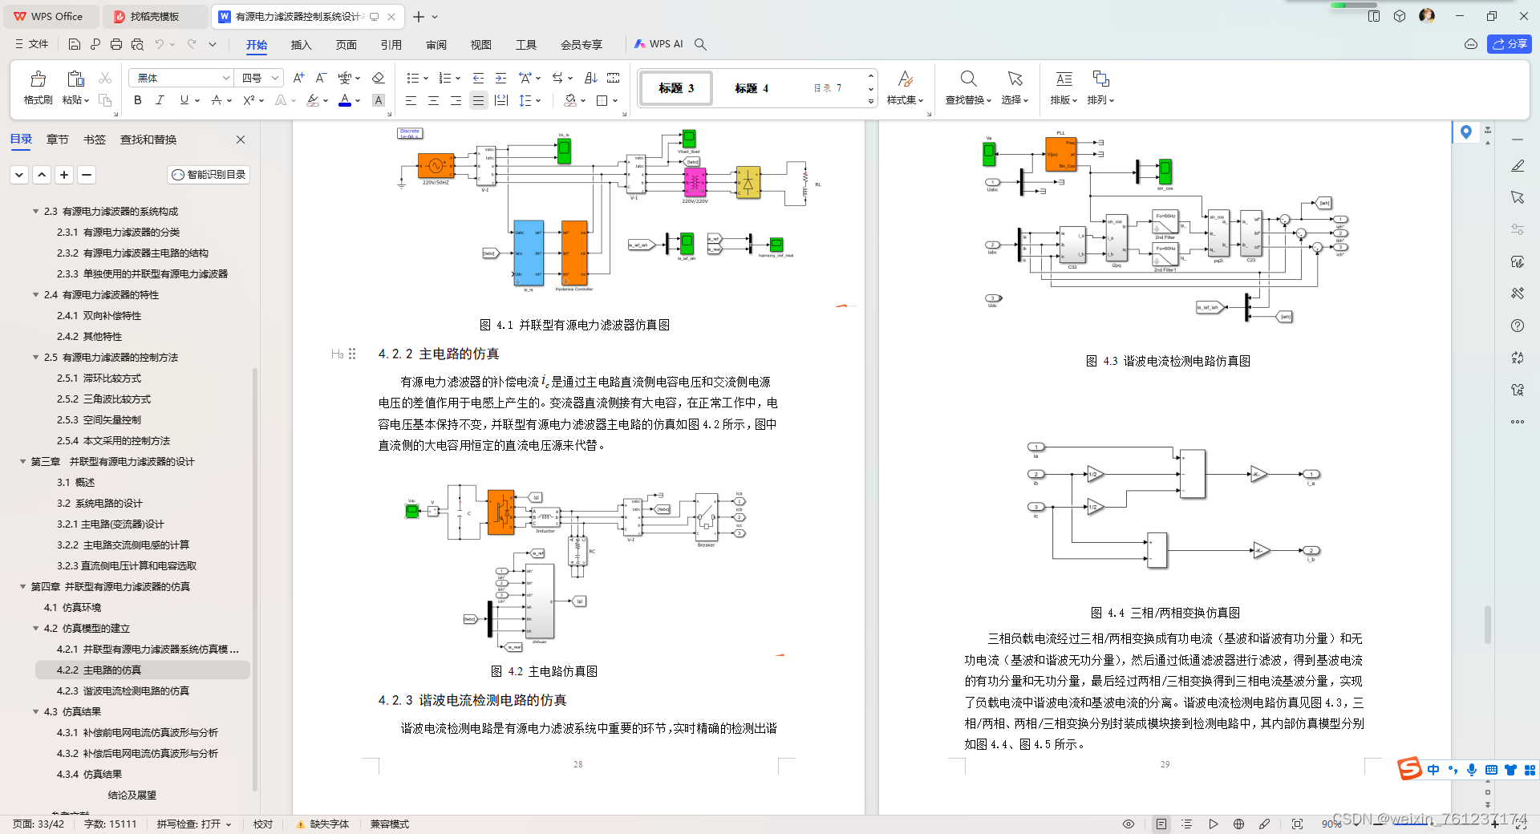
Task: Switch to the 查找和替换 panel tab
Action: point(148,139)
